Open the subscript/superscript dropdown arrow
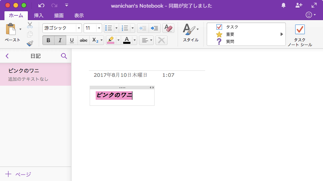Image resolution: width=323 pixels, height=181 pixels. point(102,40)
